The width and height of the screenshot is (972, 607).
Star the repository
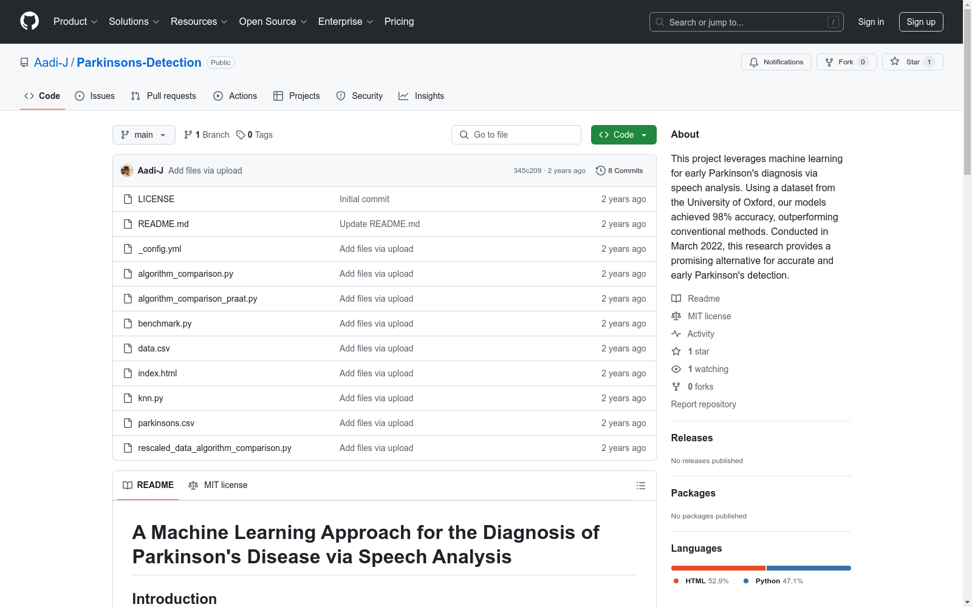pyautogui.click(x=911, y=62)
